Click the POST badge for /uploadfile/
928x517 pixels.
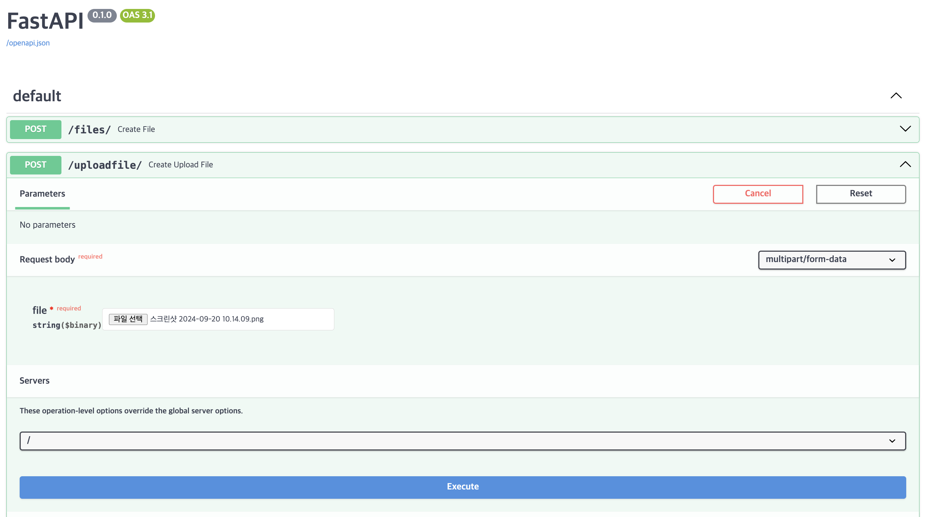[x=35, y=165]
